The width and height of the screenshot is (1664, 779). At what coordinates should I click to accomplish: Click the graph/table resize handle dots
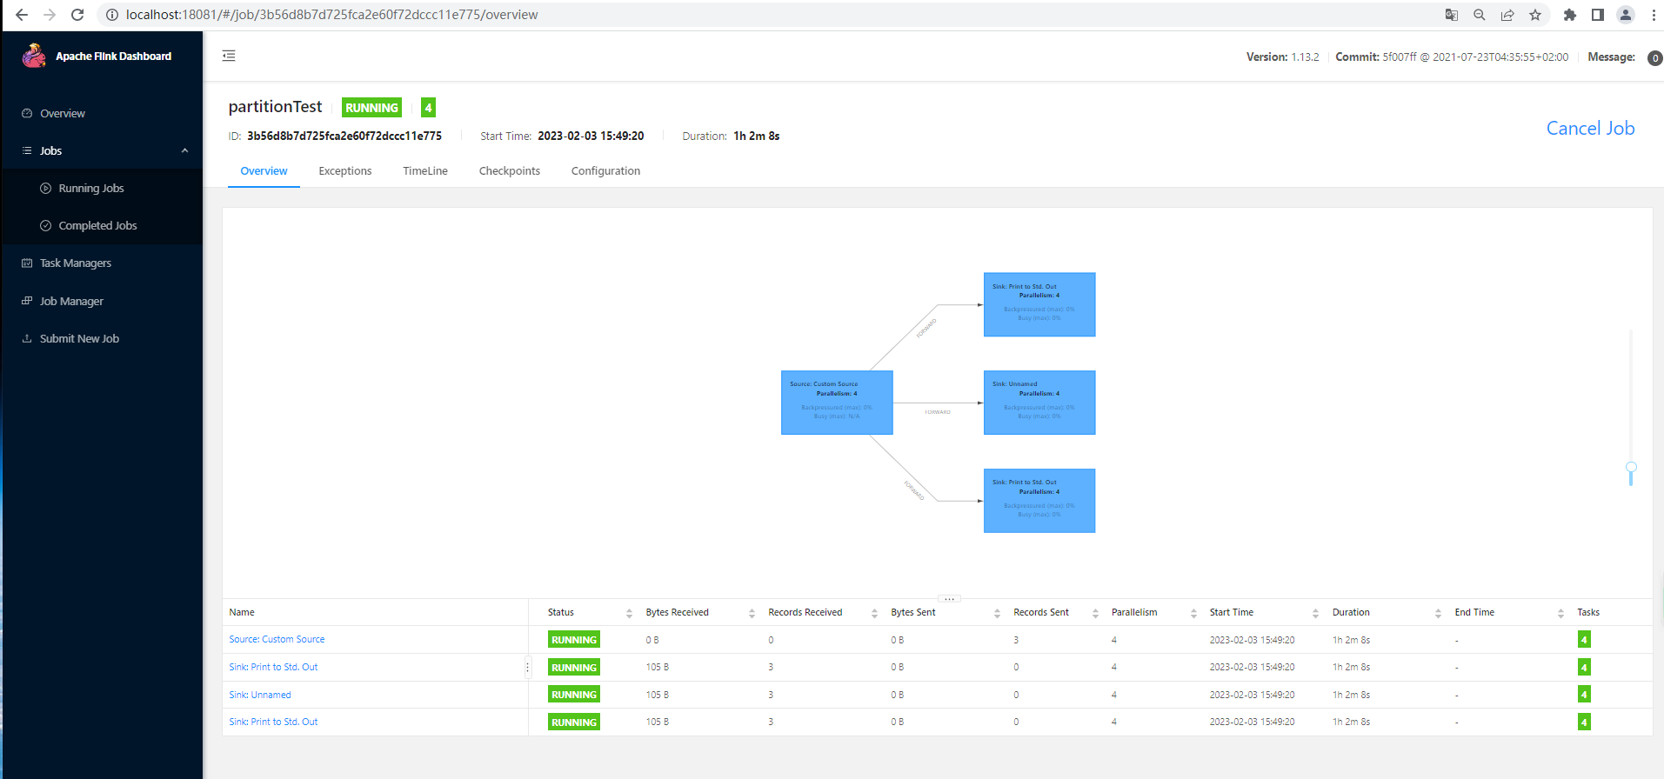pyautogui.click(x=949, y=598)
